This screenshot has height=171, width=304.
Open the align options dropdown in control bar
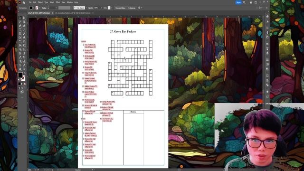click(142, 8)
